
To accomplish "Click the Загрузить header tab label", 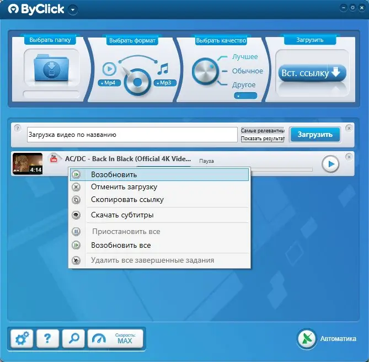I will (309, 40).
